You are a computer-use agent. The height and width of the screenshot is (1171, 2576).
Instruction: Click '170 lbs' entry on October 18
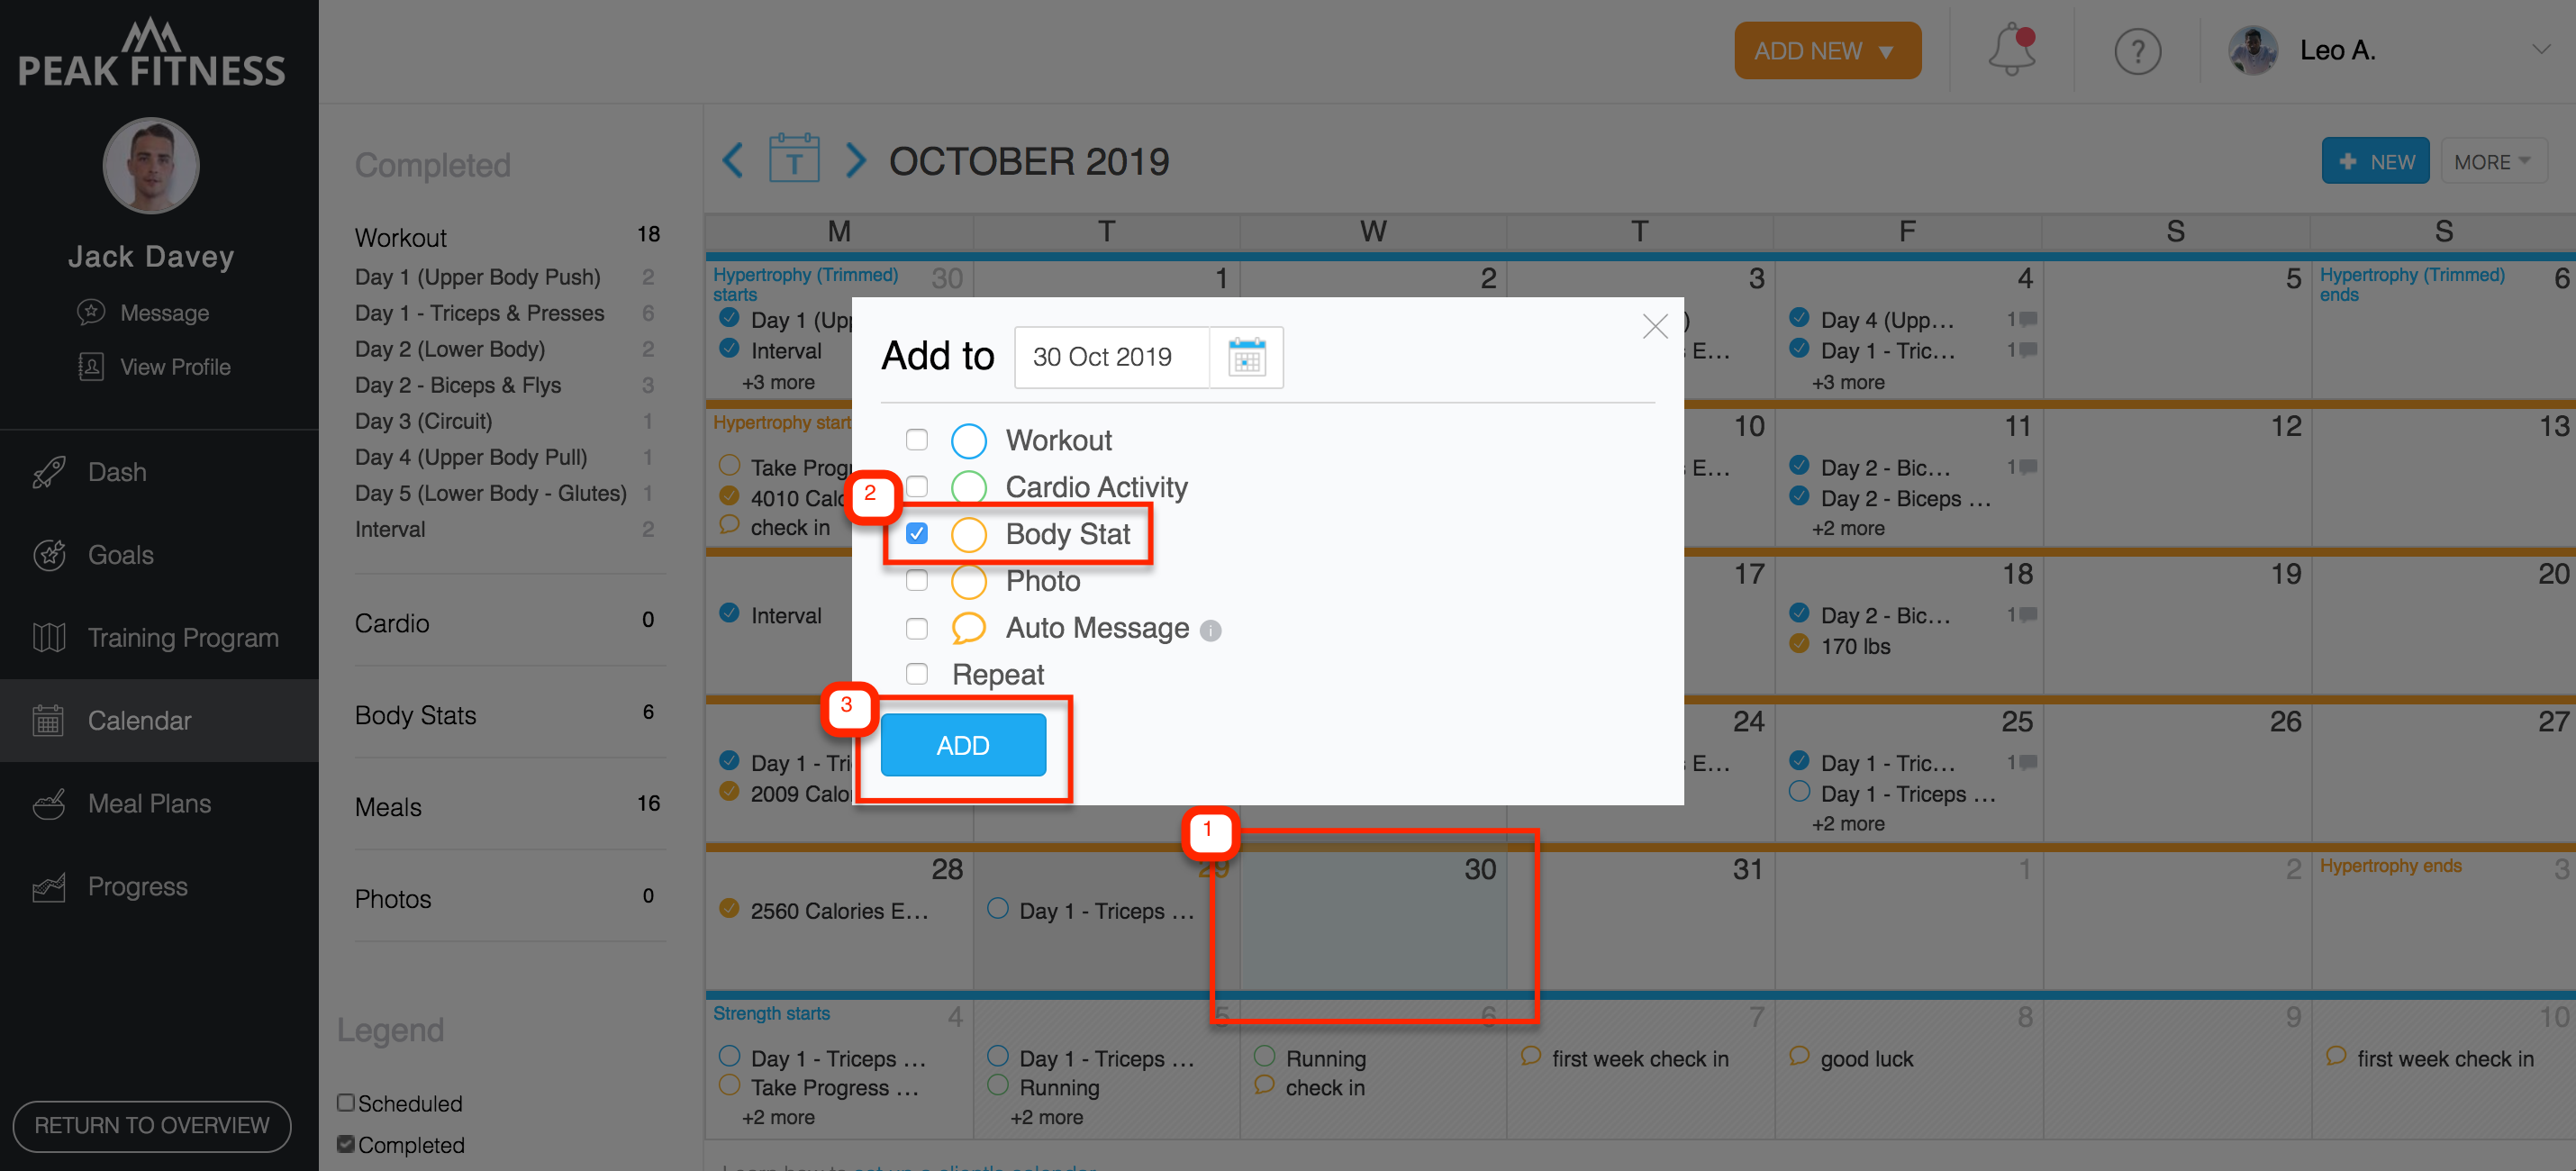point(1855,646)
